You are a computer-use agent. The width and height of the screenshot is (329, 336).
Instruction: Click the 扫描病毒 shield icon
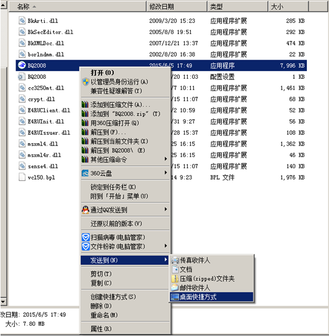click(x=86, y=238)
